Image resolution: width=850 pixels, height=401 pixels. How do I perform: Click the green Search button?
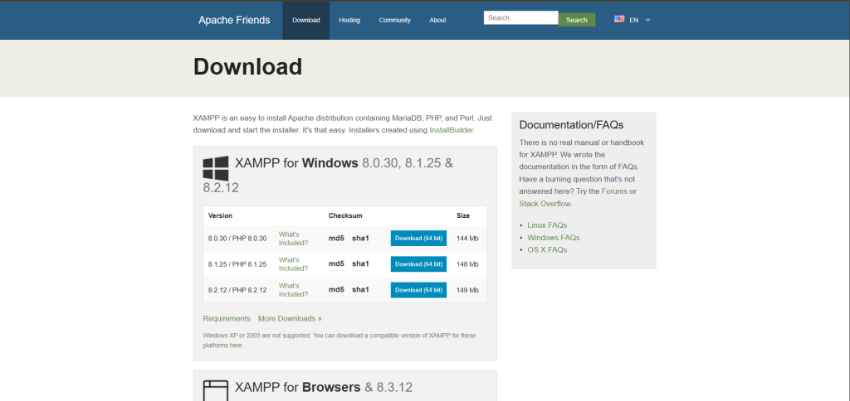(x=577, y=20)
